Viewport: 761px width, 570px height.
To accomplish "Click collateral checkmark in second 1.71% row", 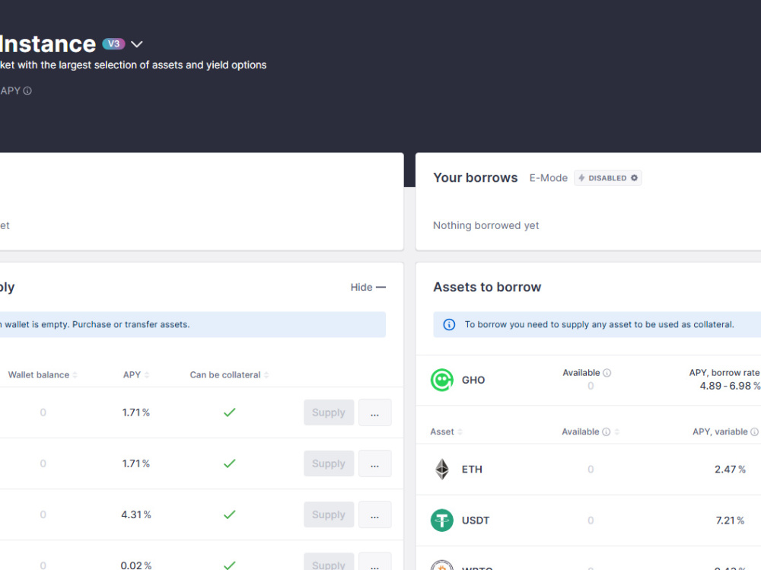I will [x=230, y=463].
